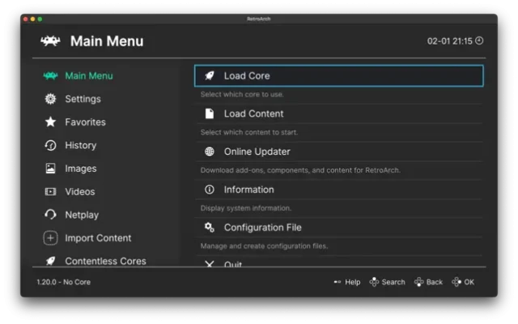Open the Configuration File entry
Screen dimensions: 518x324
pyautogui.click(x=339, y=227)
